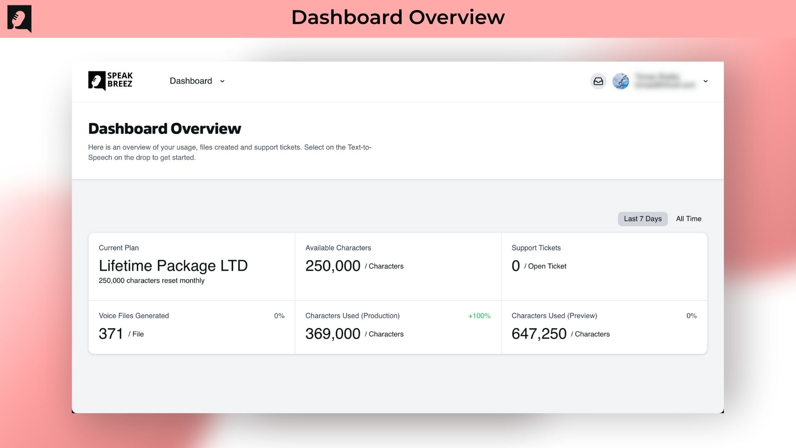Click the Lifetime Package LTD plan card
Screen dimensions: 796x448
coord(173,265)
